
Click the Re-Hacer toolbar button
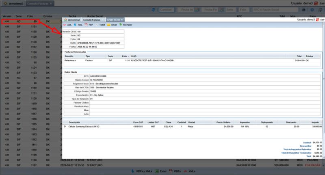point(126,25)
